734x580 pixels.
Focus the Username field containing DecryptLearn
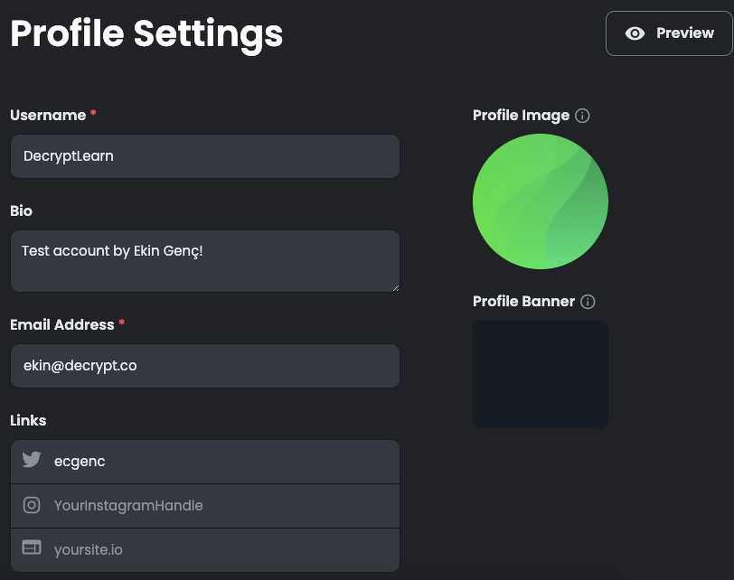point(204,156)
